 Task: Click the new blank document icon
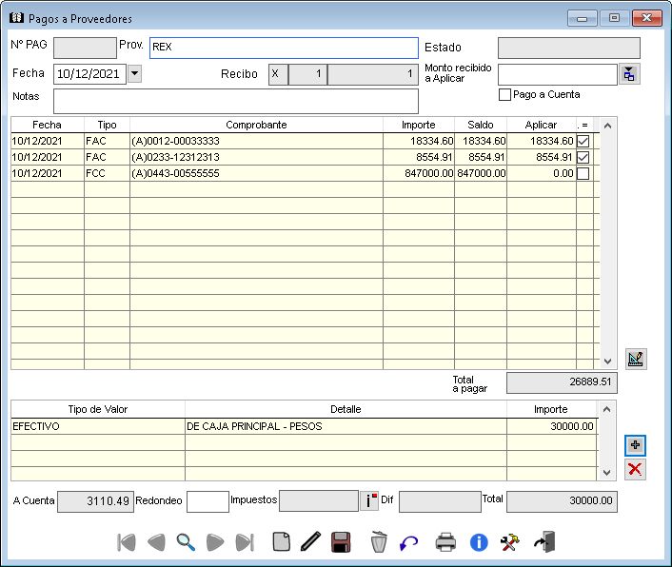coord(281,542)
